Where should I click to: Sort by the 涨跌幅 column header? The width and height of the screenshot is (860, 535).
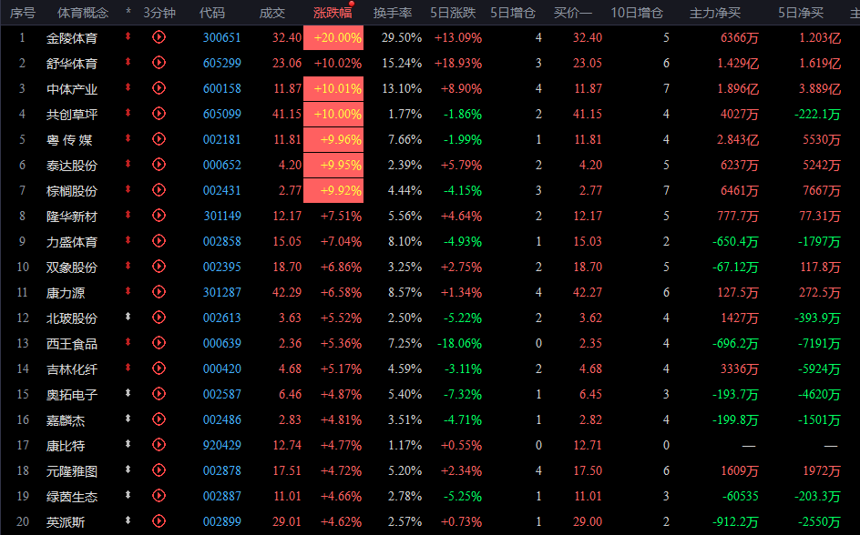333,13
